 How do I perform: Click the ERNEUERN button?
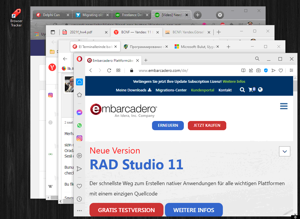coord(168,125)
